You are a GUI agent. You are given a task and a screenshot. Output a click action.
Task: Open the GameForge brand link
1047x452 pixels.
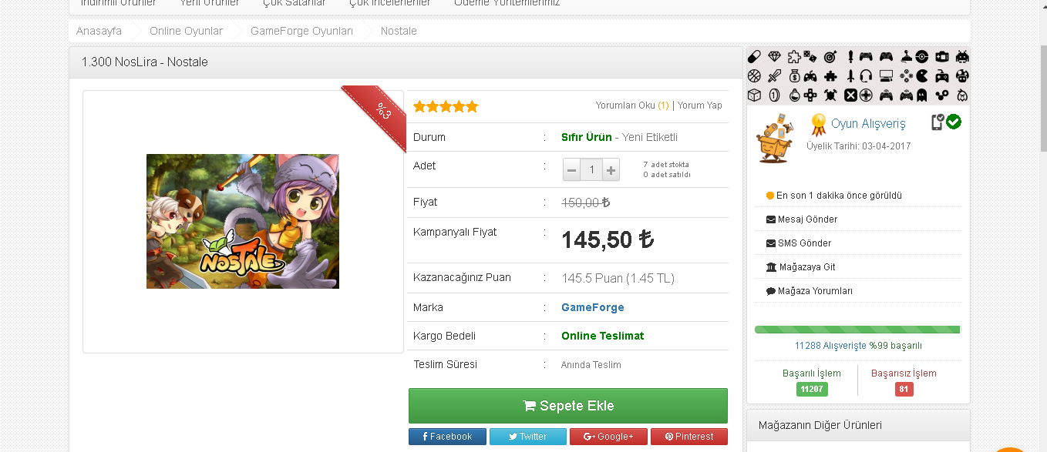593,307
